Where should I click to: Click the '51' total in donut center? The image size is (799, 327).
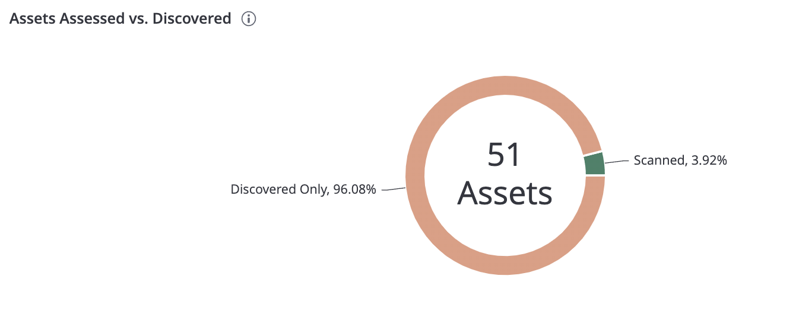click(x=505, y=155)
